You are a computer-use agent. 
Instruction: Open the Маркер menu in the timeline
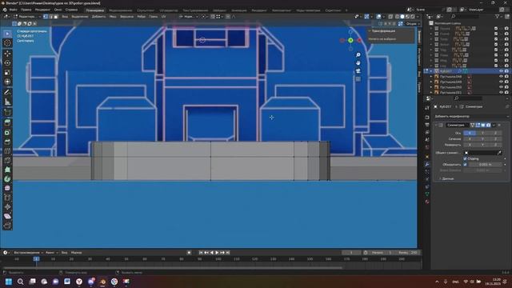coord(77,253)
